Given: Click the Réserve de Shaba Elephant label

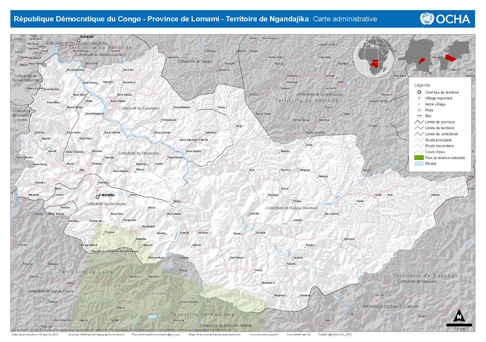Looking at the screenshot, I should (x=158, y=293).
